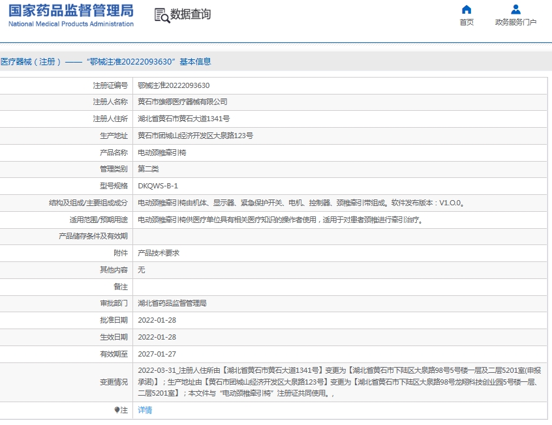The height and width of the screenshot is (425, 552).
Task: Click expiry date 2027-01-27
Action: pos(157,354)
